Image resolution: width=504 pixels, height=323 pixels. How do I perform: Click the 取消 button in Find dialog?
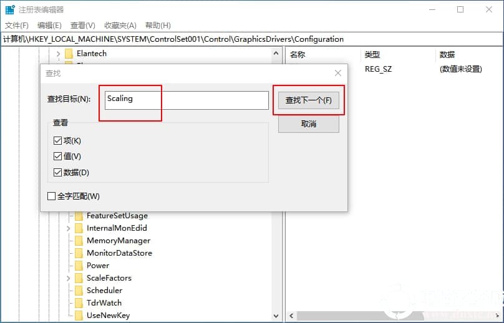309,123
